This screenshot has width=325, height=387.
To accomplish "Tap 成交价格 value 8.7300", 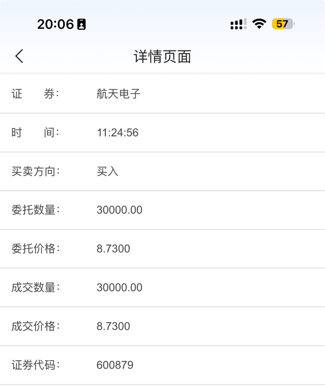I will [x=113, y=326].
